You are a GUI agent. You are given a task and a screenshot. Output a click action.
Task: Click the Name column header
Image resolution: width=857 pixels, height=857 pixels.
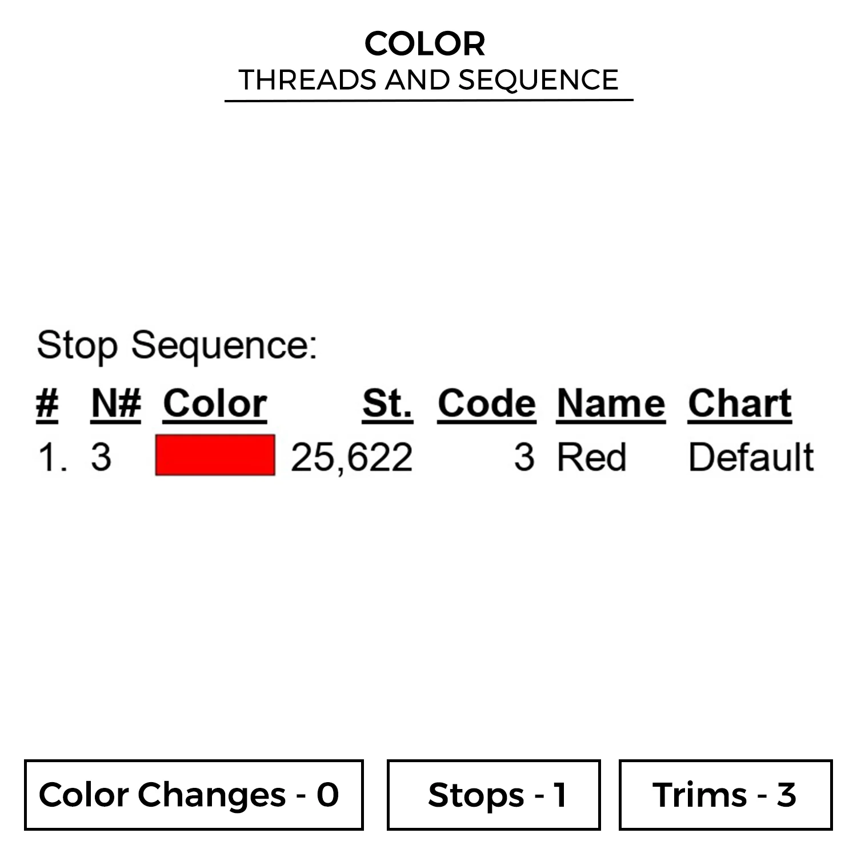611,403
